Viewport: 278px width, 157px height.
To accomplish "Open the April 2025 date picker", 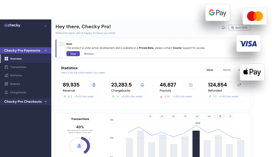I will tap(239, 28).
